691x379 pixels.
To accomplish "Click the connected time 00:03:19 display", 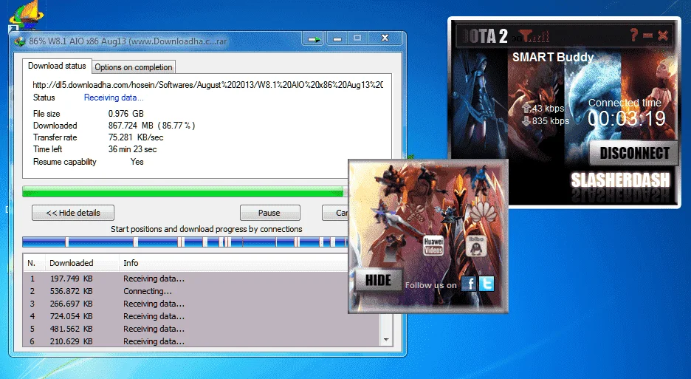I will coord(626,118).
